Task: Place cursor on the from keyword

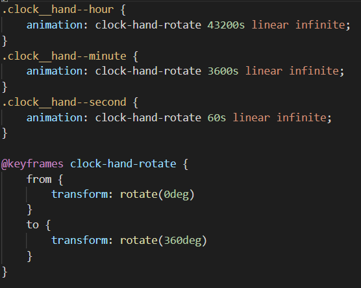Action: click(39, 179)
